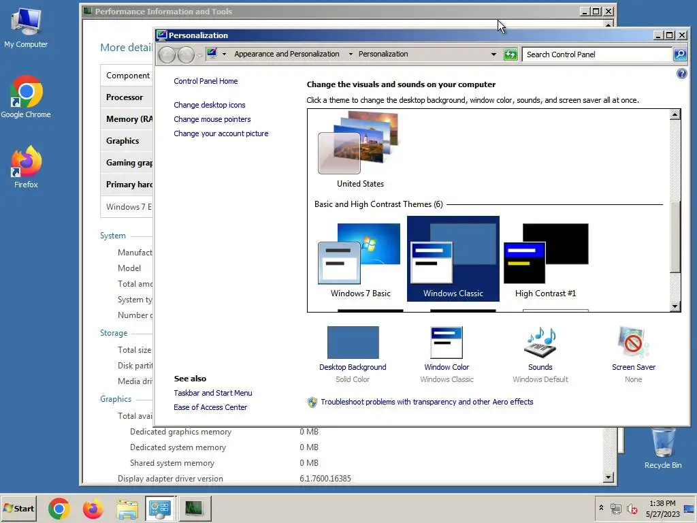
Task: Click Processor row in Performance window
Action: [127, 97]
